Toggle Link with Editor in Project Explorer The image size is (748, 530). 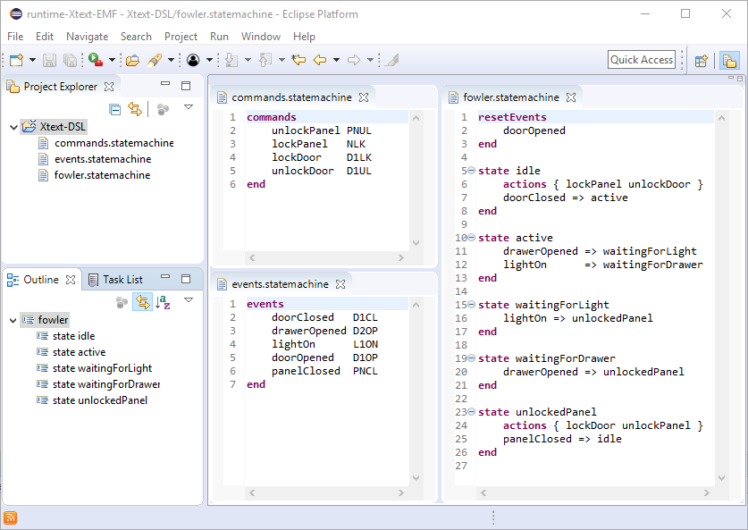pos(135,109)
